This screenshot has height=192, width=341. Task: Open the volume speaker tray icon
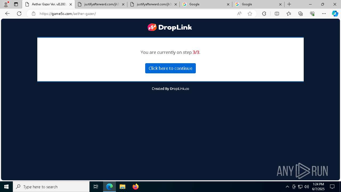click(307, 187)
